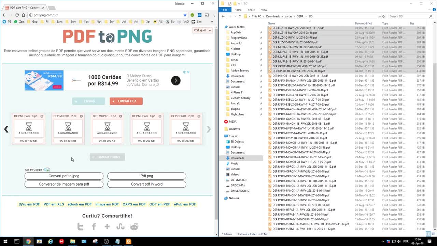Select file DEP.PANOB-1B-RWY-29L-29R-2015-11-12.pdf
Screen dimensions: 437x246
point(300,76)
